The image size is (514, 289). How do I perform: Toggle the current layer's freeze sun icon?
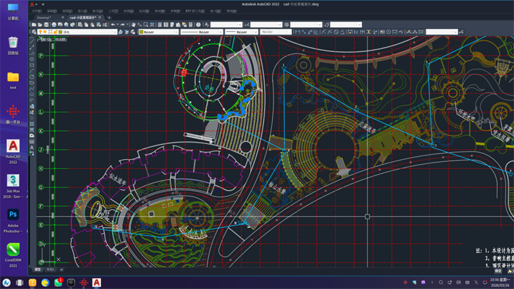pyautogui.click(x=46, y=31)
